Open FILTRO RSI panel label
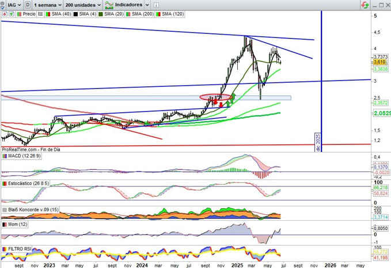Image resolution: width=391 pixels, height=268 pixels. coord(20,249)
